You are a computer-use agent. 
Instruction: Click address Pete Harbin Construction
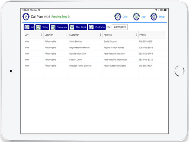[115, 60]
